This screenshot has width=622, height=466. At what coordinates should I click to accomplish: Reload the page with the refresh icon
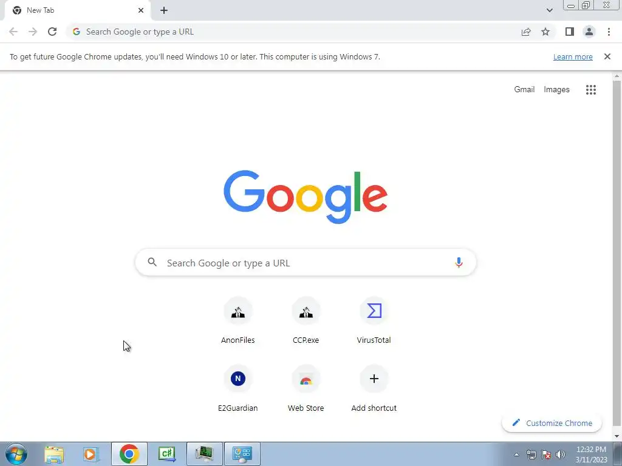click(x=52, y=32)
